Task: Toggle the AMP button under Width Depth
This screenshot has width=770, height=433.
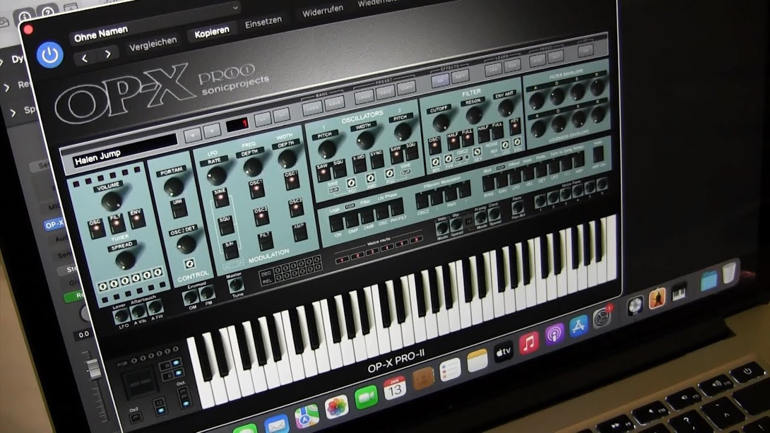Action: tap(299, 232)
